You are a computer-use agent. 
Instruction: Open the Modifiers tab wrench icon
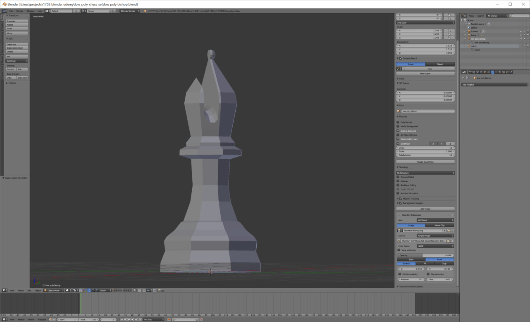492,72
